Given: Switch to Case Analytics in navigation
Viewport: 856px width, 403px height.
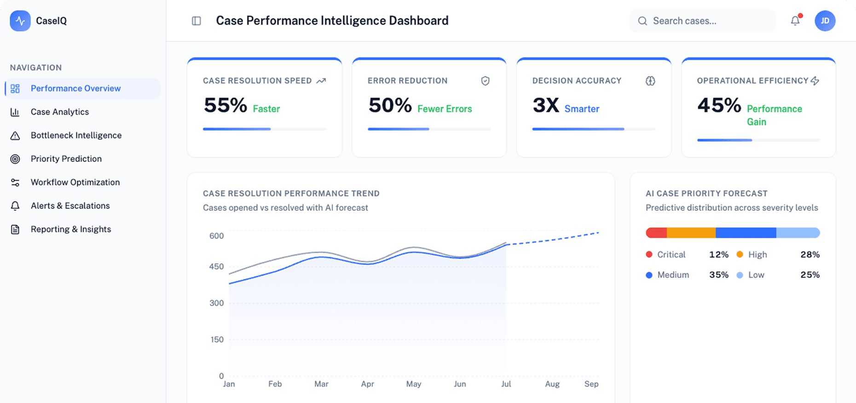Looking at the screenshot, I should point(60,112).
